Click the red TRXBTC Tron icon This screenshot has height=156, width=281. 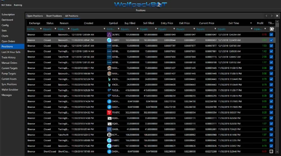point(109,113)
